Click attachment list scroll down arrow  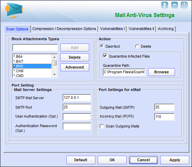(x=54, y=75)
